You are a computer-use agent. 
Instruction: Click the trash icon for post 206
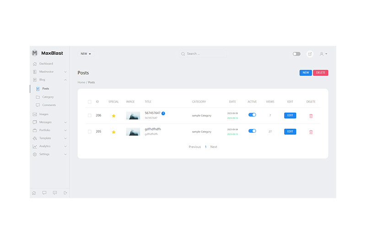pyautogui.click(x=311, y=116)
